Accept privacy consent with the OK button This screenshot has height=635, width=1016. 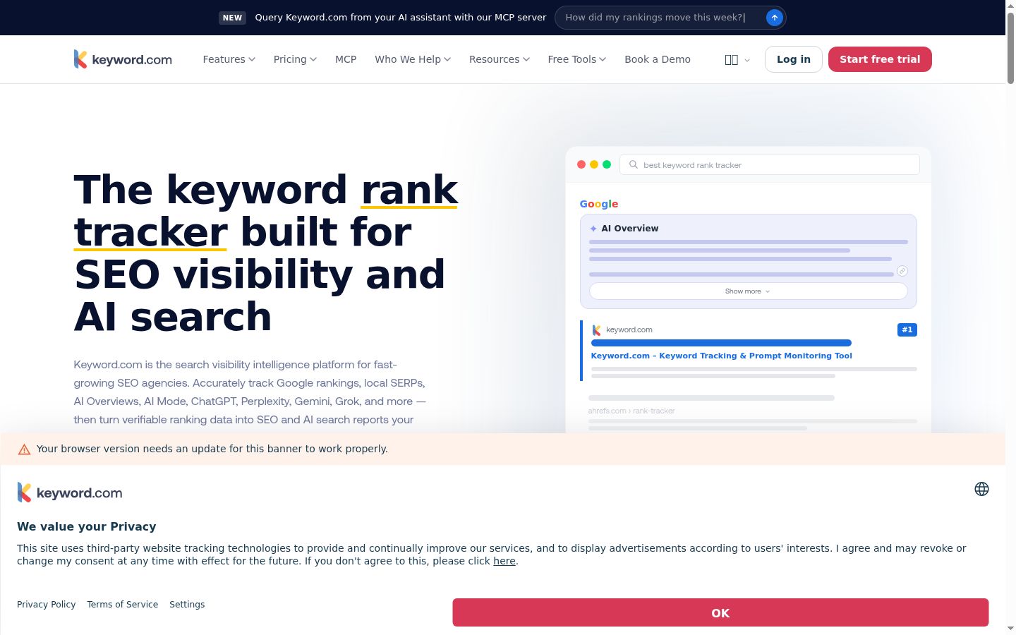[x=720, y=612]
